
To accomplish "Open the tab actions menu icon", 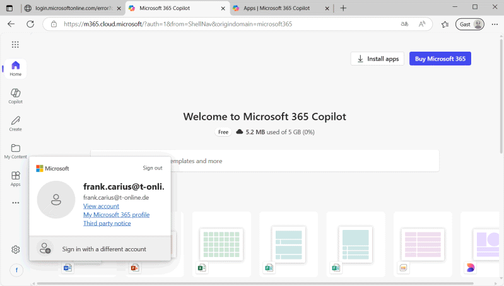I will pos(9,8).
